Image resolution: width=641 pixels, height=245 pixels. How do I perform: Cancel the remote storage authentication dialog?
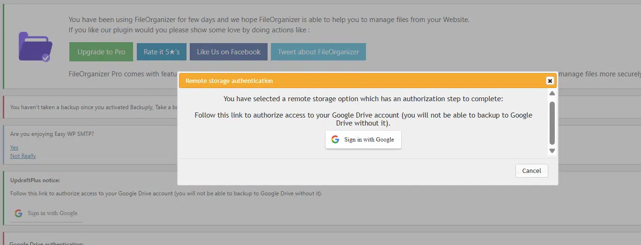531,171
